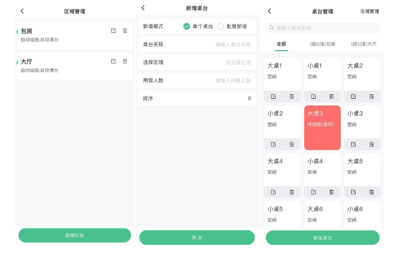The width and height of the screenshot is (401, 256).
Task: Click the table name search field
Action: pos(323,28)
